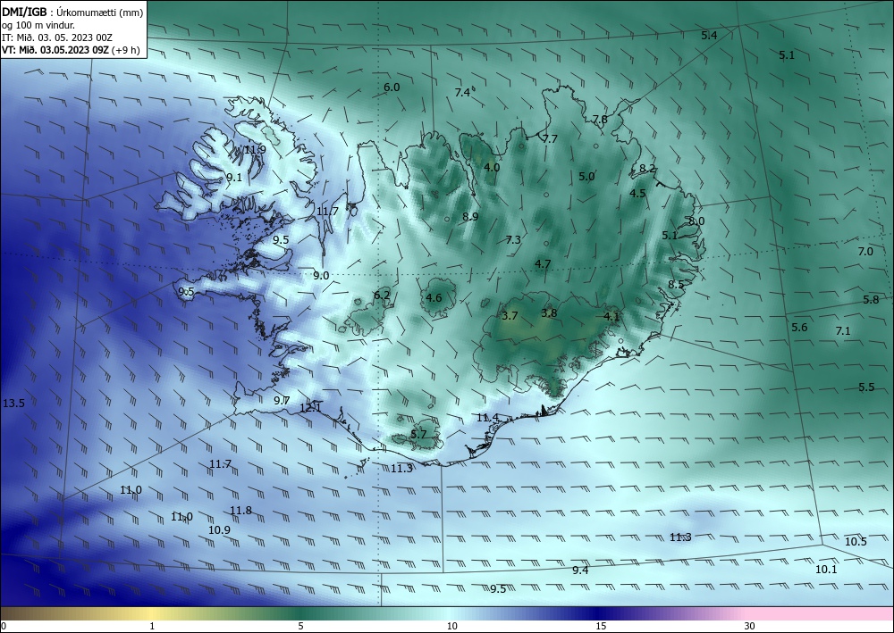
Task: Click the 7.7 value on the map
Action: (x=550, y=139)
